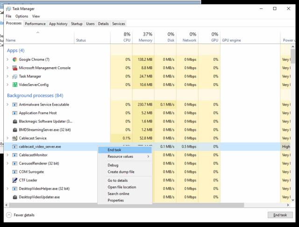
Task: Expand the CarouselRenderer (32 bit) row
Action: click(x=7, y=163)
